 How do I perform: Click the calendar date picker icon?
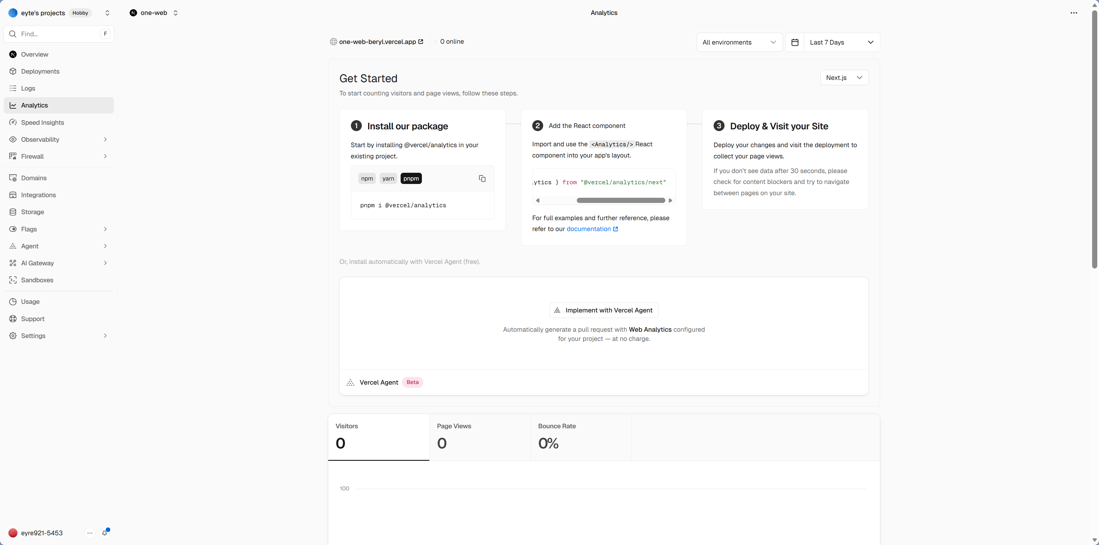pos(795,42)
